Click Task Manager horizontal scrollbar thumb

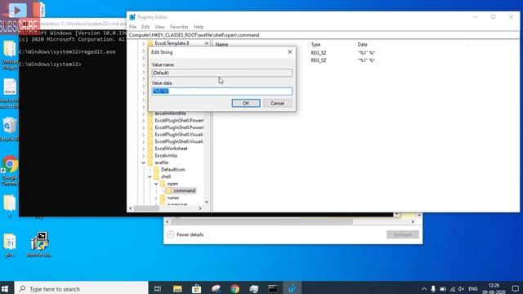point(261,221)
